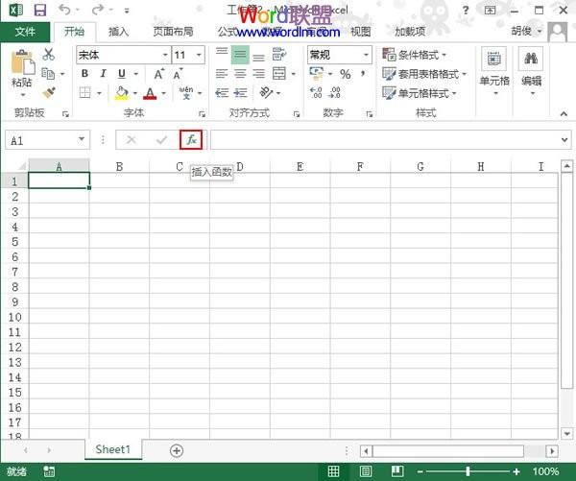Click the zoom slider handle
Viewport: 576px width, 481px height.
pyautogui.click(x=468, y=471)
